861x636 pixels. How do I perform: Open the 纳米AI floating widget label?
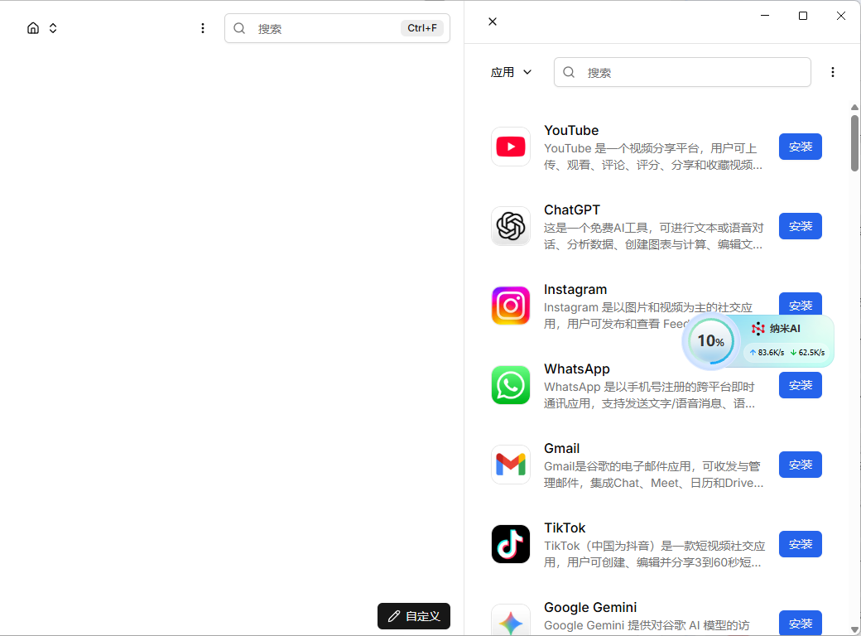[776, 329]
